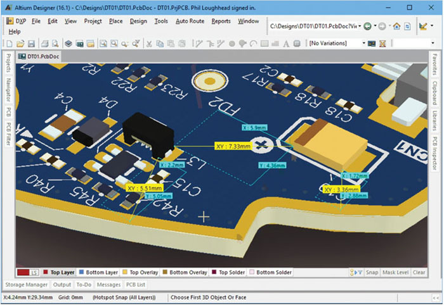Image resolution: width=444 pixels, height=305 pixels.
Task: Click the save disk icon
Action: (x=30, y=44)
